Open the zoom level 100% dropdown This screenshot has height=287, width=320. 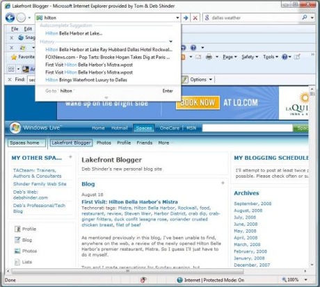(306, 280)
